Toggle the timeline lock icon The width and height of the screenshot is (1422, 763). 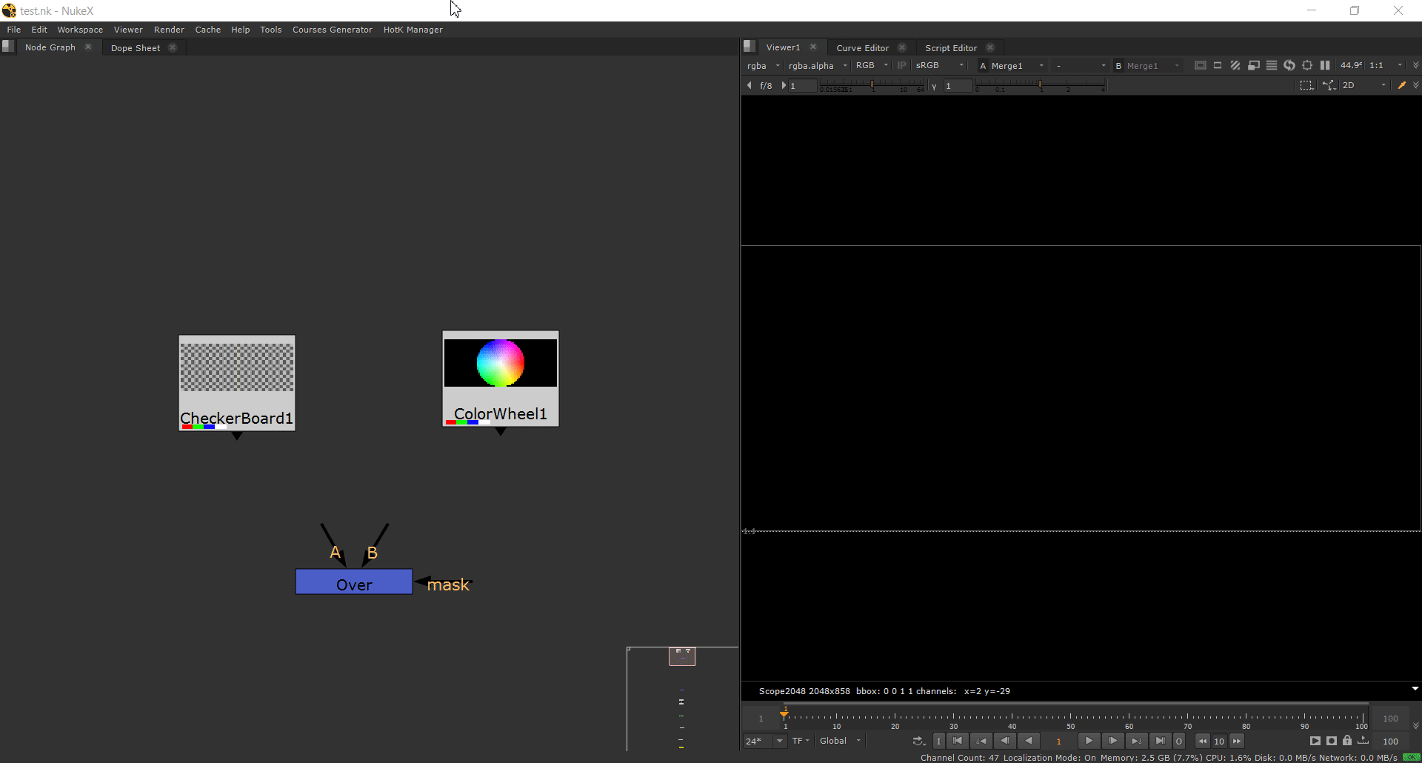pyautogui.click(x=1347, y=741)
